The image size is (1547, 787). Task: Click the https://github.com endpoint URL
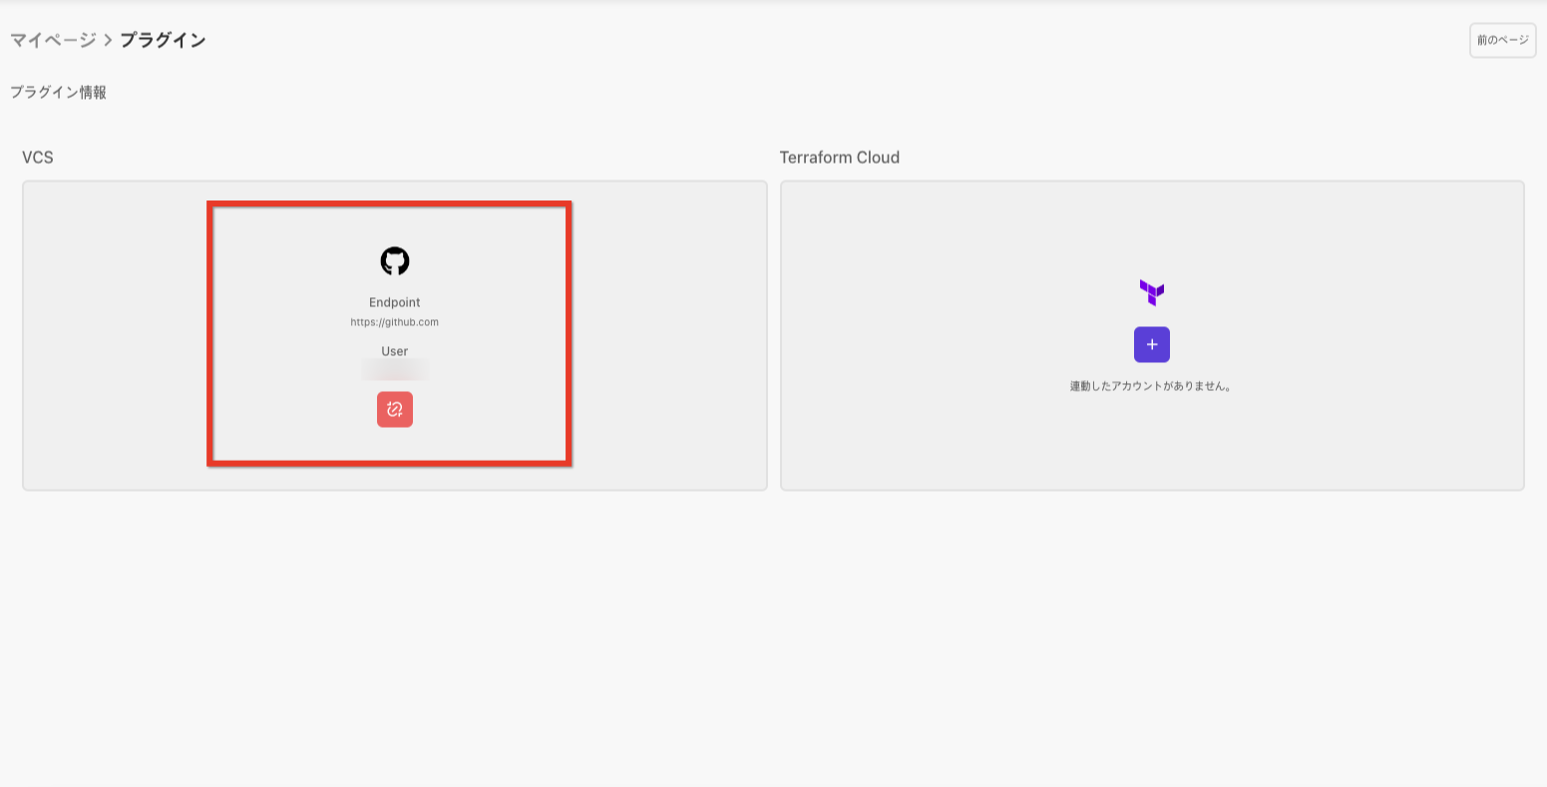395,322
